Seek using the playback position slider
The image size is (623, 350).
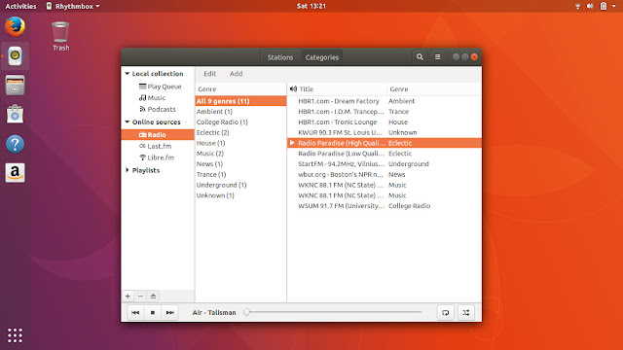[334, 312]
